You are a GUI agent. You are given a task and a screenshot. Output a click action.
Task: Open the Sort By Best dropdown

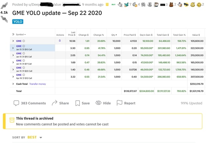tap(35, 137)
